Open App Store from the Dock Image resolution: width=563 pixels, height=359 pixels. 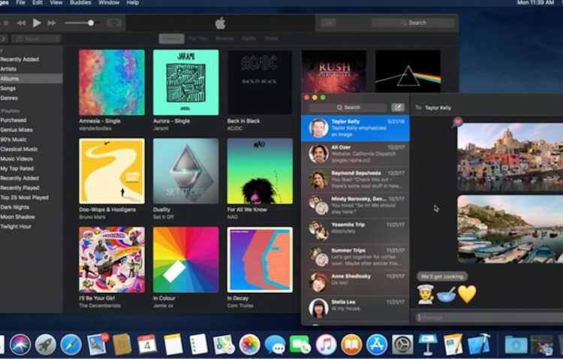point(377,345)
